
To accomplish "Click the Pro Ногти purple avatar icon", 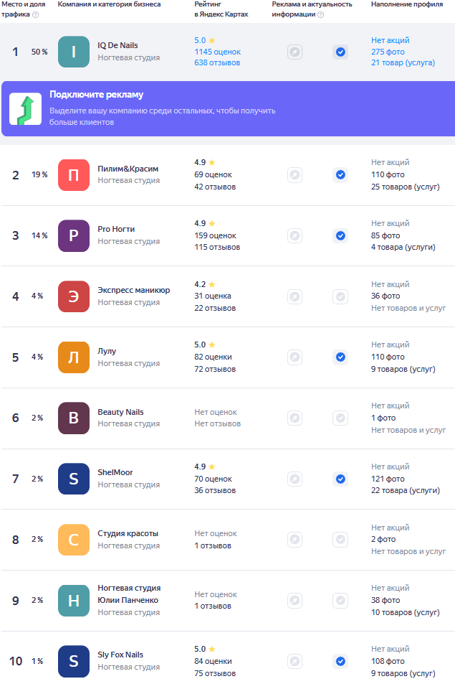I will [x=74, y=236].
